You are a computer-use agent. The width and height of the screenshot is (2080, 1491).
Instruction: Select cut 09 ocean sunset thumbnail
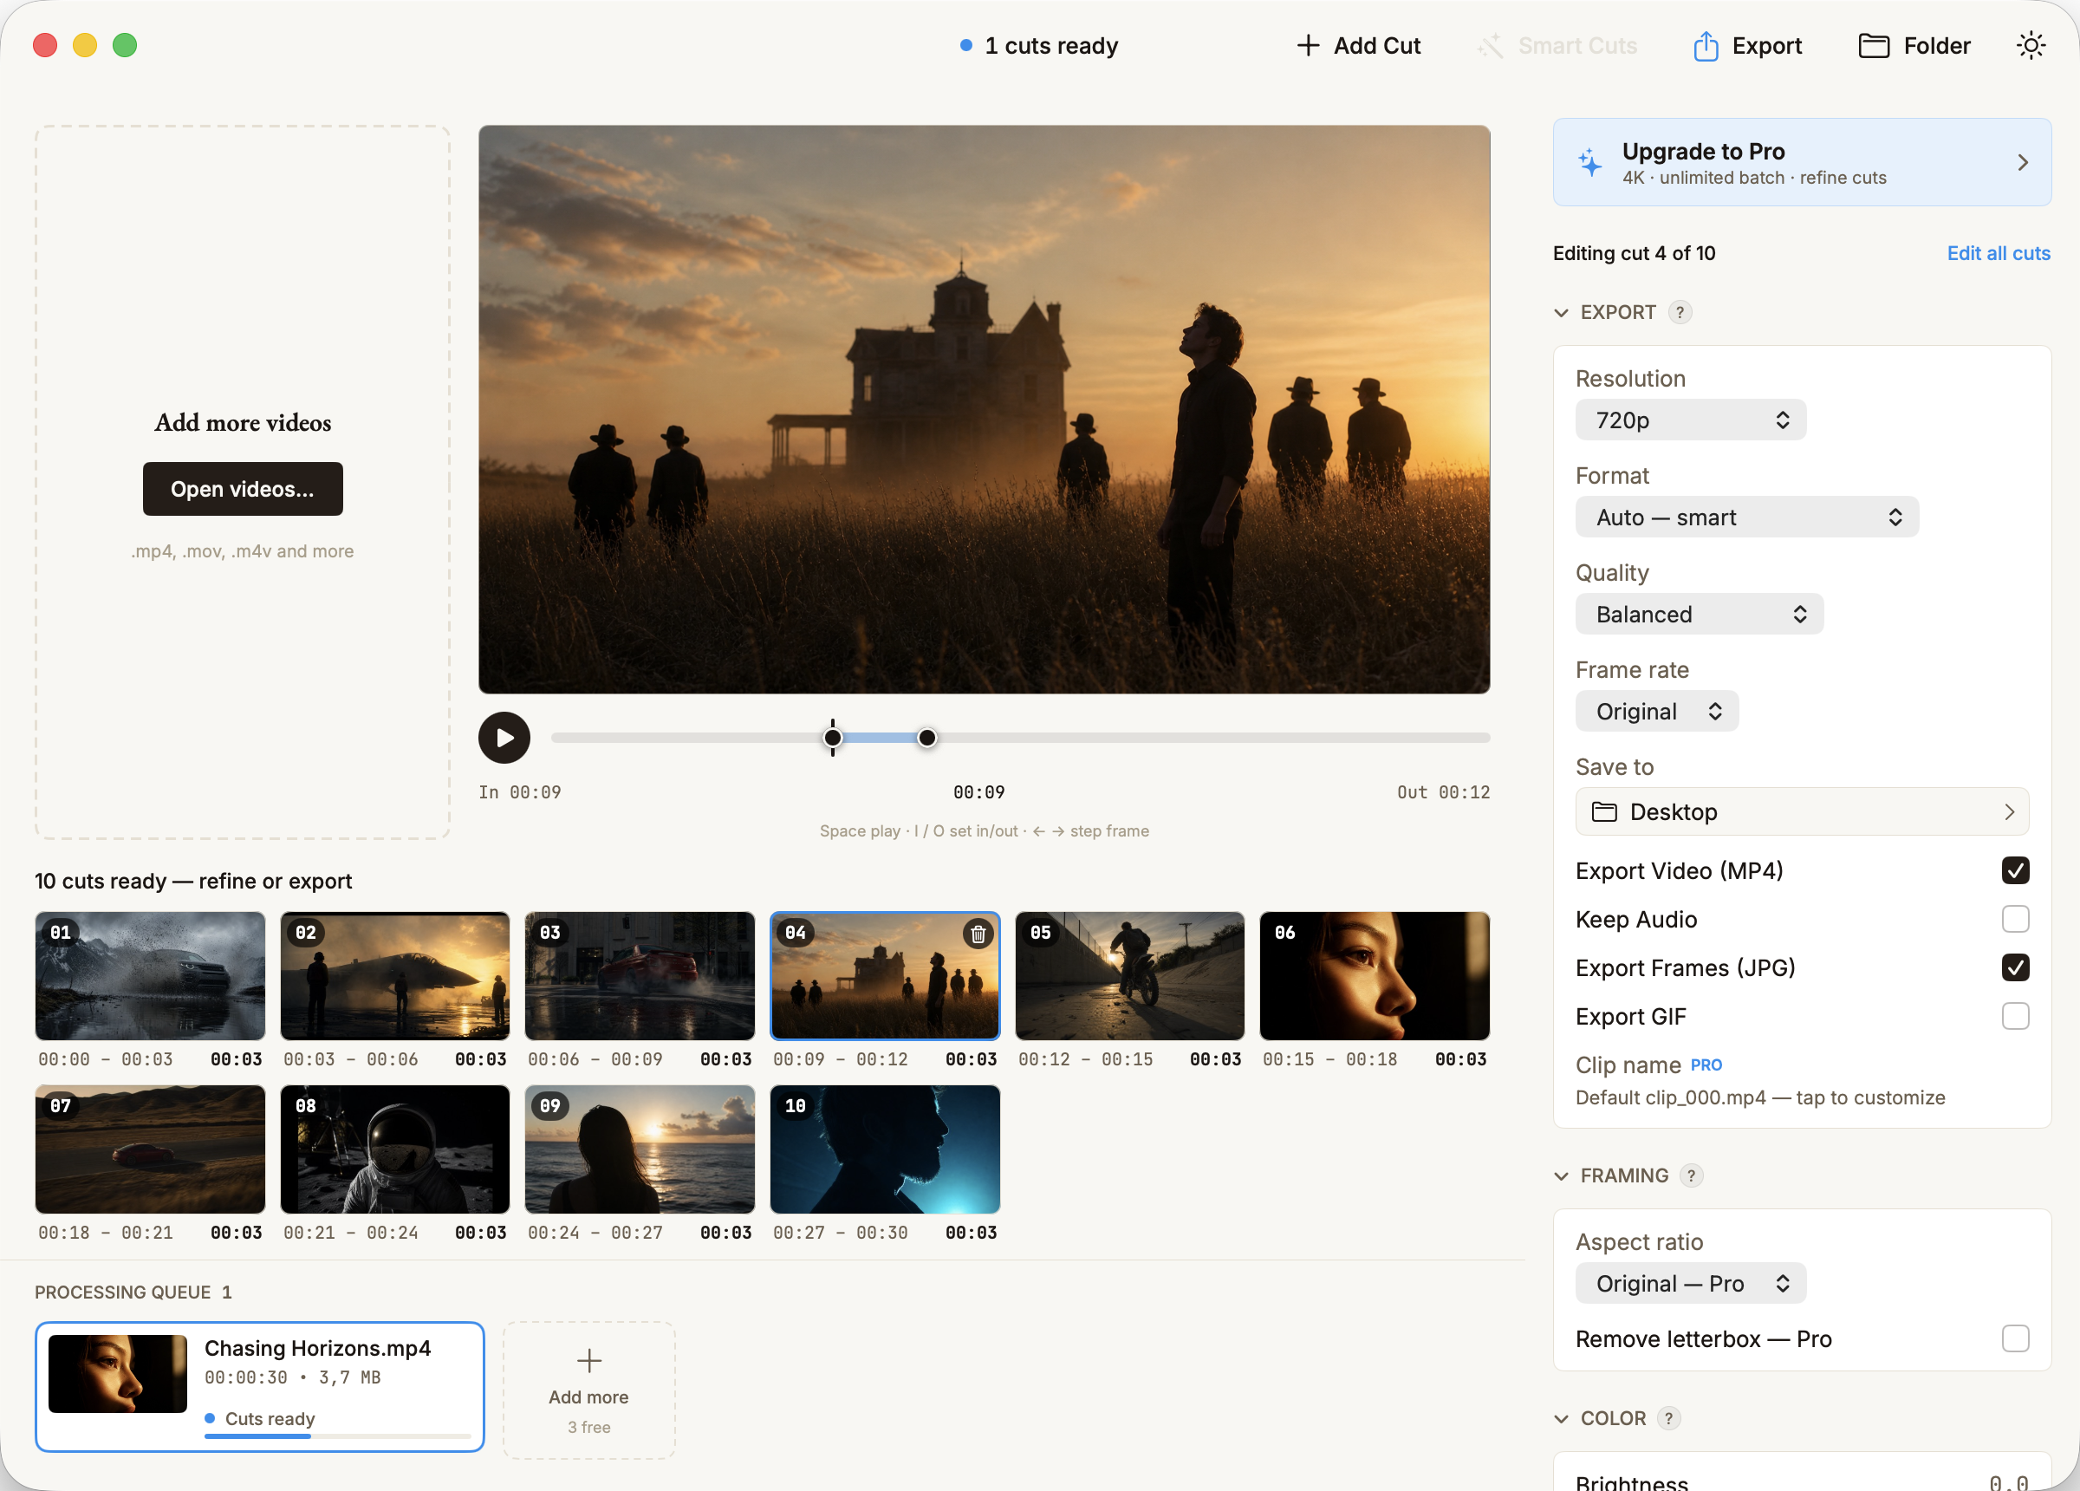tap(640, 1149)
